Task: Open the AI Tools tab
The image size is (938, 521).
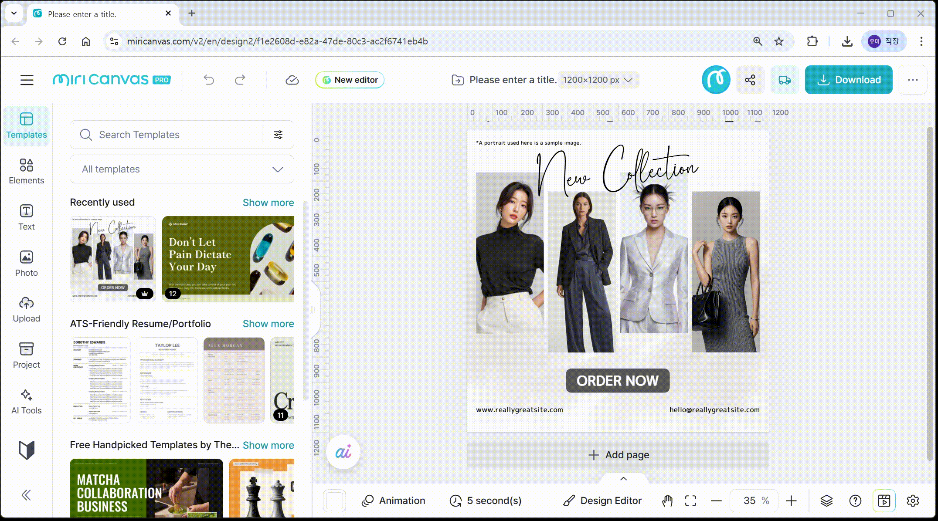Action: click(26, 401)
